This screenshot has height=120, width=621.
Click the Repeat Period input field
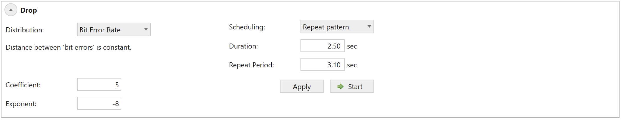(322, 64)
